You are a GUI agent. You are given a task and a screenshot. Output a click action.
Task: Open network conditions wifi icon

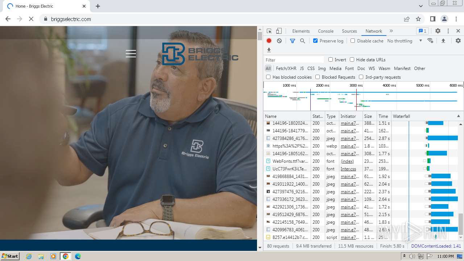pos(430,41)
